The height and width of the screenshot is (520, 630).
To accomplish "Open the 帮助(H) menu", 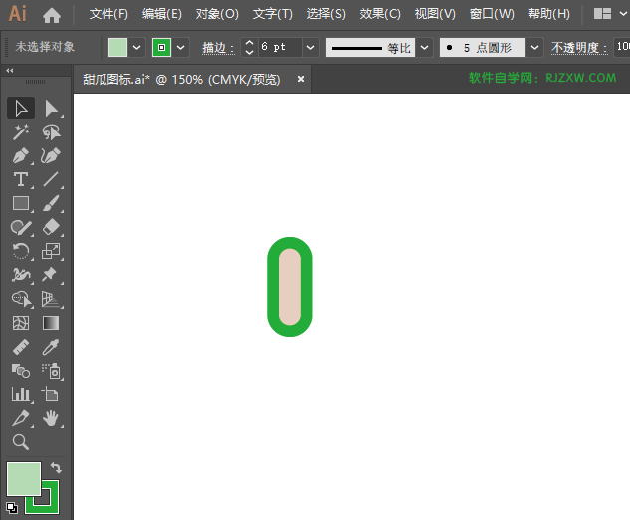I will [x=549, y=14].
